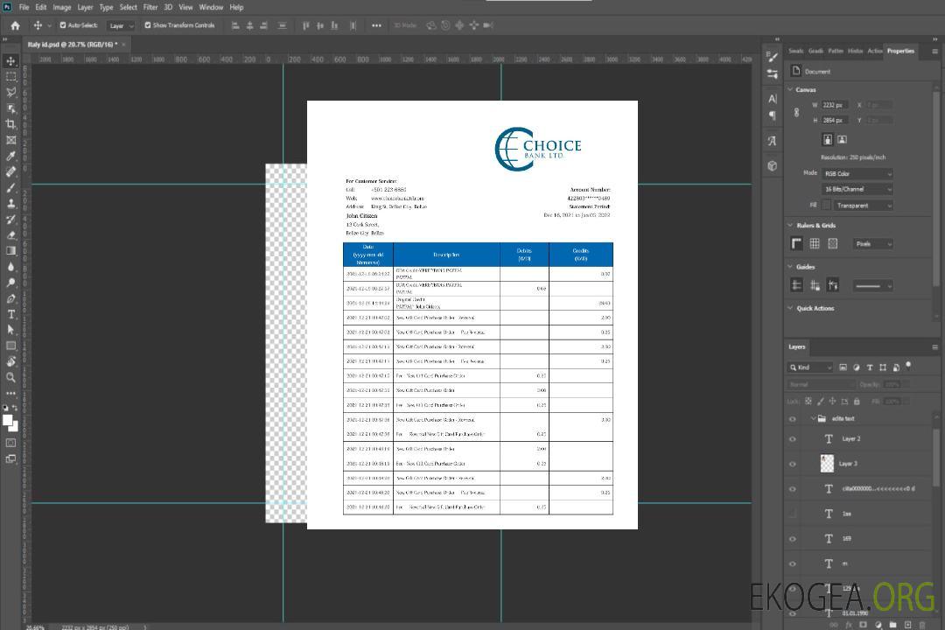Screen dimensions: 945x630
Task: Click the canvas width input field
Action: click(x=835, y=105)
